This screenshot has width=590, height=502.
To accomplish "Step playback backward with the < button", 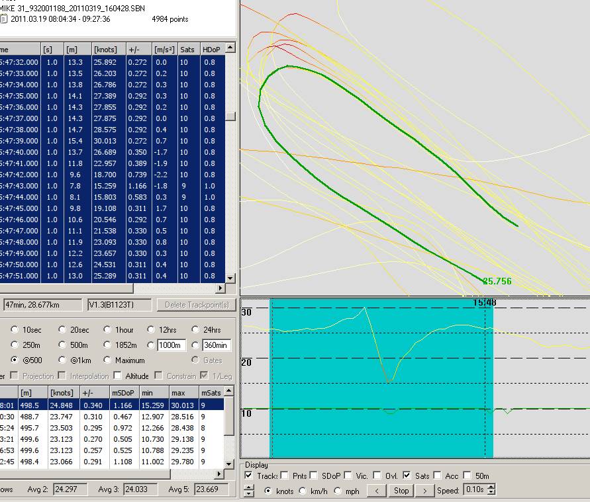I will pos(376,491).
